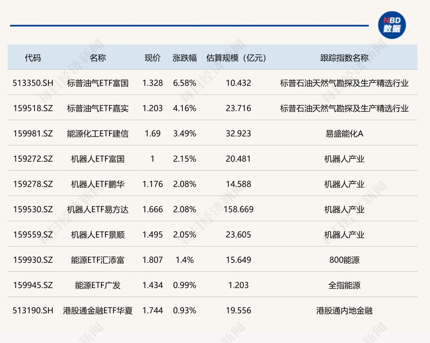The image size is (430, 343).
Task: Click the scale value 15.649
Action: click(x=238, y=260)
